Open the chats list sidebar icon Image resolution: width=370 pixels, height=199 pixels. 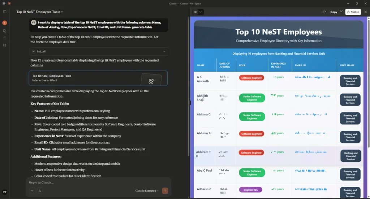coord(4,31)
